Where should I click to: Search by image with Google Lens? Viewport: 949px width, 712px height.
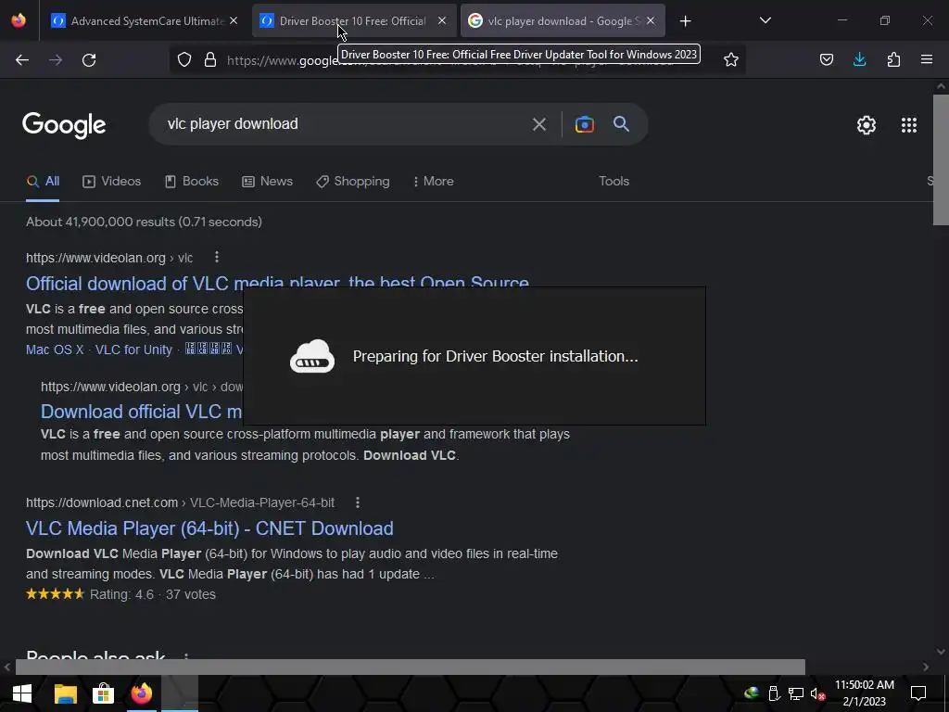click(x=584, y=124)
